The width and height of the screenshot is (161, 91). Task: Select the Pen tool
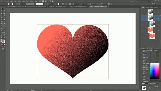pyautogui.click(x=2, y=13)
